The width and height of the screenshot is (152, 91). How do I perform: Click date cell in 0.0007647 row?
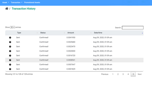click(x=102, y=64)
